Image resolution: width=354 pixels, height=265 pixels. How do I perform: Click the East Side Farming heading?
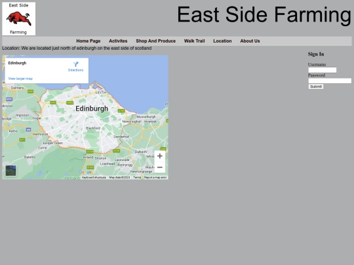coord(264,15)
